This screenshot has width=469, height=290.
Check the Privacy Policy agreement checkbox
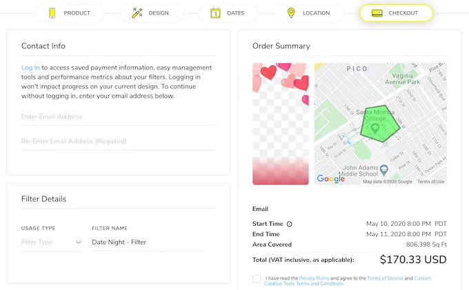[257, 279]
